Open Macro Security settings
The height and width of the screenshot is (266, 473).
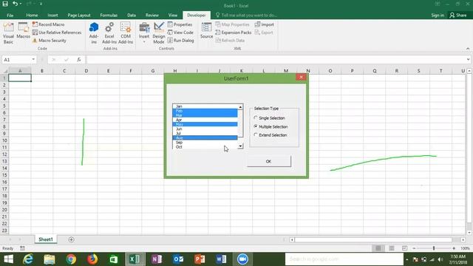click(50, 41)
